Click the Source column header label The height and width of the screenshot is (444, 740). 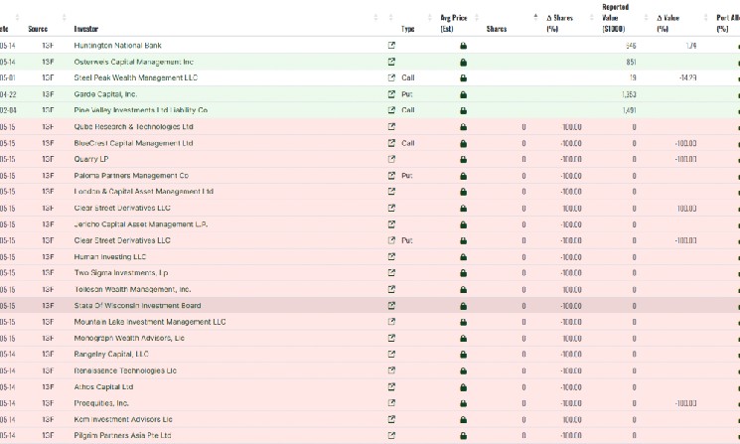(38, 29)
